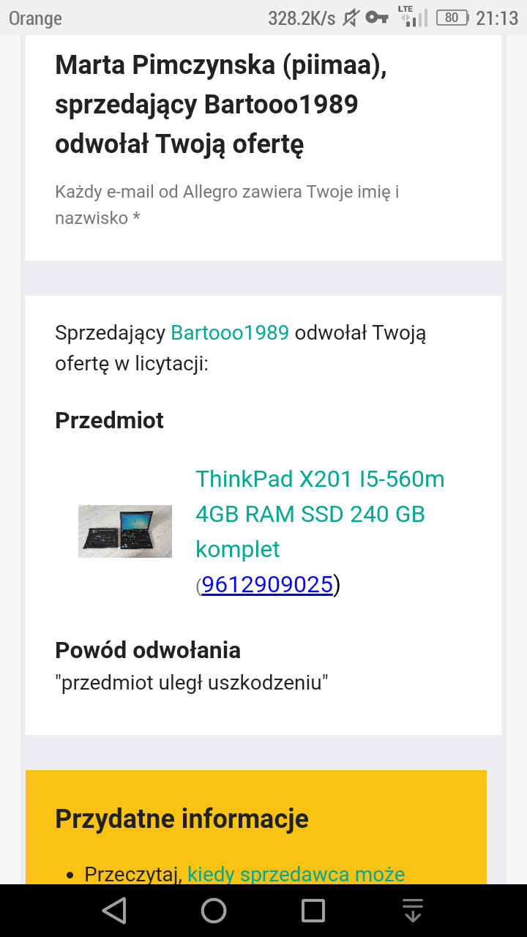Image resolution: width=527 pixels, height=937 pixels.
Task: Tap the "Przedmiot" section heading
Action: pyautogui.click(x=109, y=420)
